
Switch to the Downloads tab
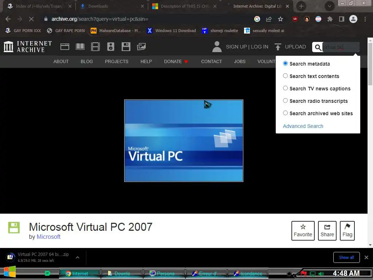[112, 6]
